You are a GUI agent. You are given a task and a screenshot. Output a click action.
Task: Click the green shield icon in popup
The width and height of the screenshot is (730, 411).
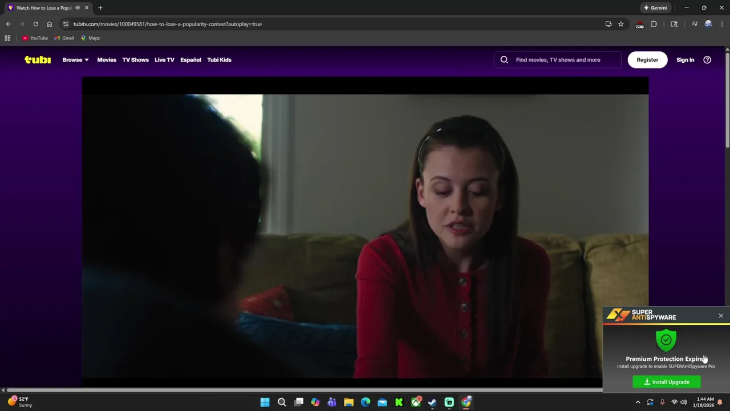click(x=666, y=340)
